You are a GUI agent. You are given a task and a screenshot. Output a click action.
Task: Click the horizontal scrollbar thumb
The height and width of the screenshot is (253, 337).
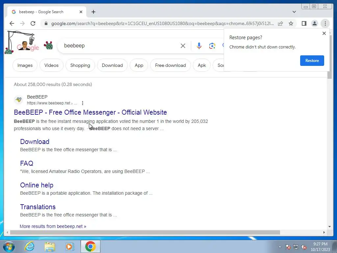pyautogui.click(x=145, y=232)
